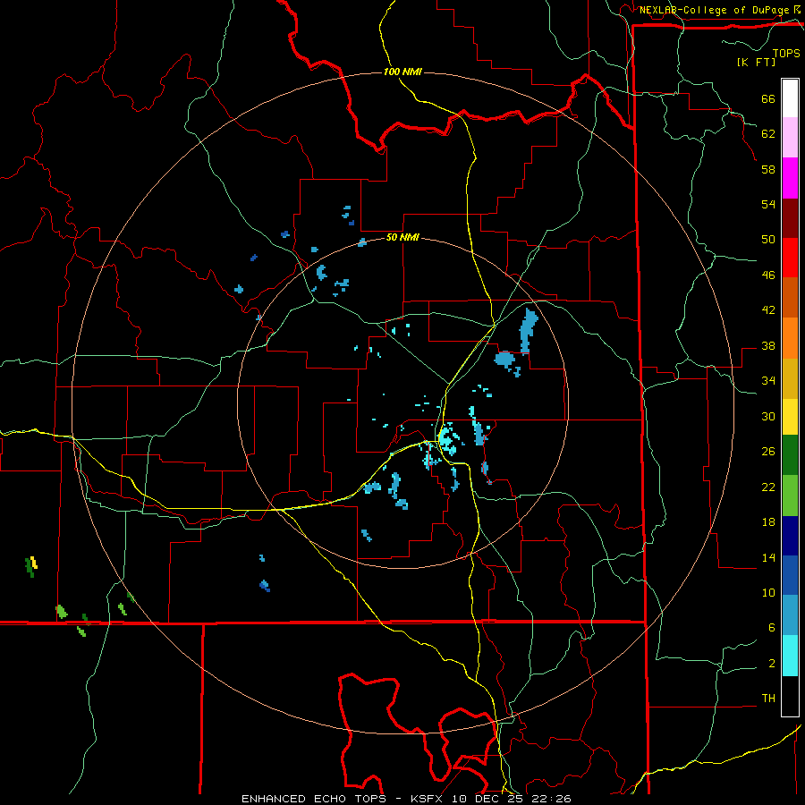Pick the navy blue legend band
Image resolution: width=805 pixels, height=805 pixels.
[790, 536]
